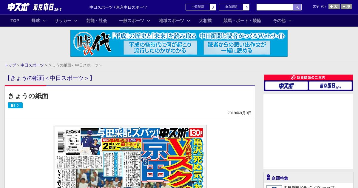This screenshot has width=358, height=188.
Task: Click 読者からの思い出作文 banner panel
Action: point(237,48)
